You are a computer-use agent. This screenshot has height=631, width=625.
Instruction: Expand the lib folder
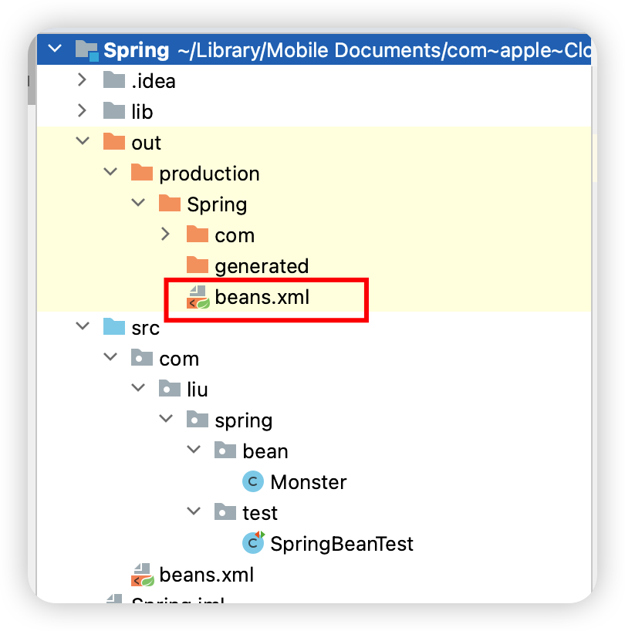coord(82,110)
